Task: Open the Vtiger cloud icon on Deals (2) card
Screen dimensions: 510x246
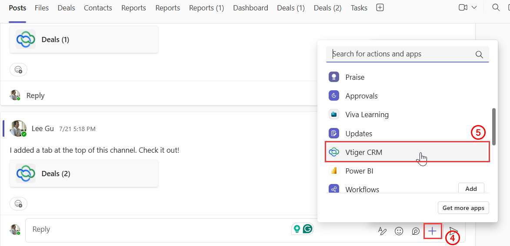Action: pos(26,173)
